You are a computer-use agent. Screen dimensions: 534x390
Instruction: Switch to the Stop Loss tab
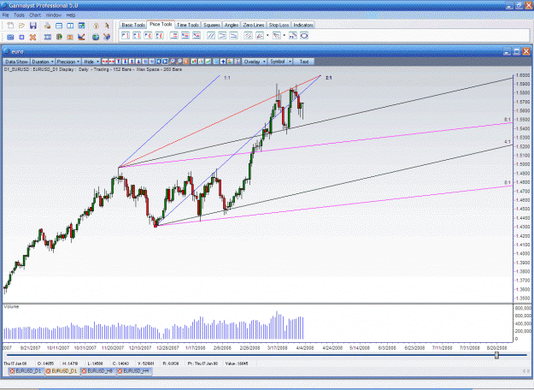click(279, 25)
